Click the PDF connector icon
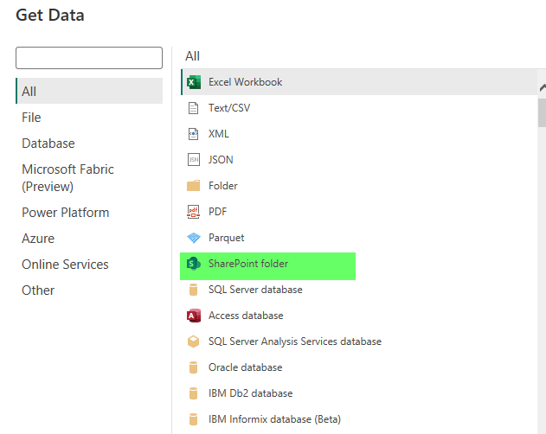The image size is (546, 434). point(193,212)
